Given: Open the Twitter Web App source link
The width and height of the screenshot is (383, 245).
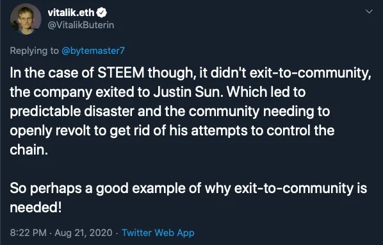Looking at the screenshot, I should click(x=158, y=233).
